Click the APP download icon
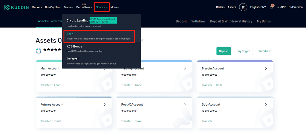 click(278, 7)
